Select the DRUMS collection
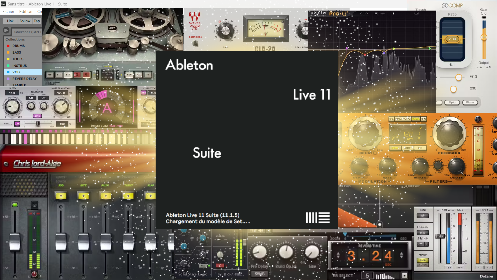This screenshot has width=497, height=280. [x=23, y=46]
